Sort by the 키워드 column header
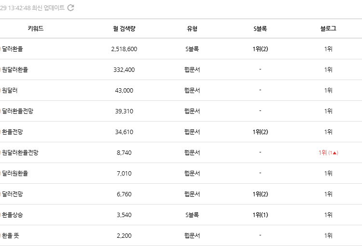The width and height of the screenshot is (362, 246). (36, 28)
